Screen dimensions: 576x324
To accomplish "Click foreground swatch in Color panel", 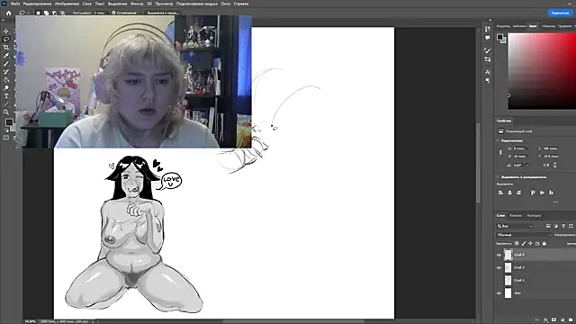I will point(499,37).
